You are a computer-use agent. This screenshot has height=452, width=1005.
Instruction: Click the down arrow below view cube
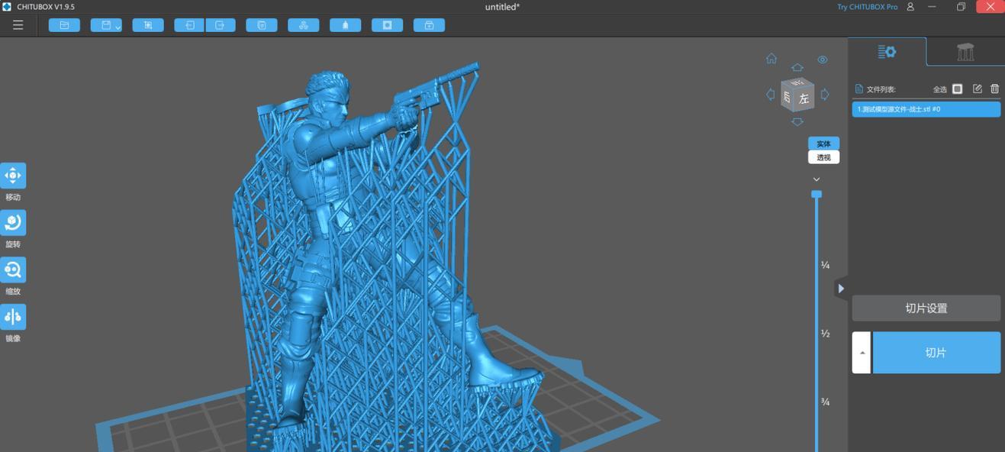797,122
